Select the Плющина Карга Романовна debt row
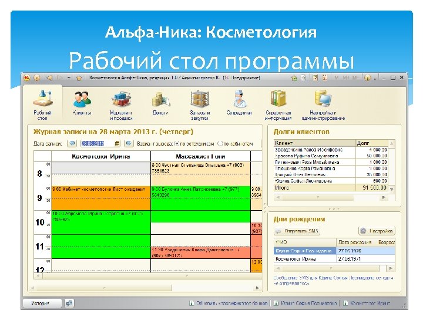The image size is (423, 317). 331,168
